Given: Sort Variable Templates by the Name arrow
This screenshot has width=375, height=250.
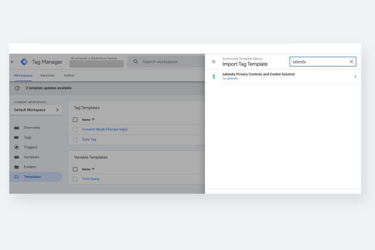Looking at the screenshot, I should (93, 169).
